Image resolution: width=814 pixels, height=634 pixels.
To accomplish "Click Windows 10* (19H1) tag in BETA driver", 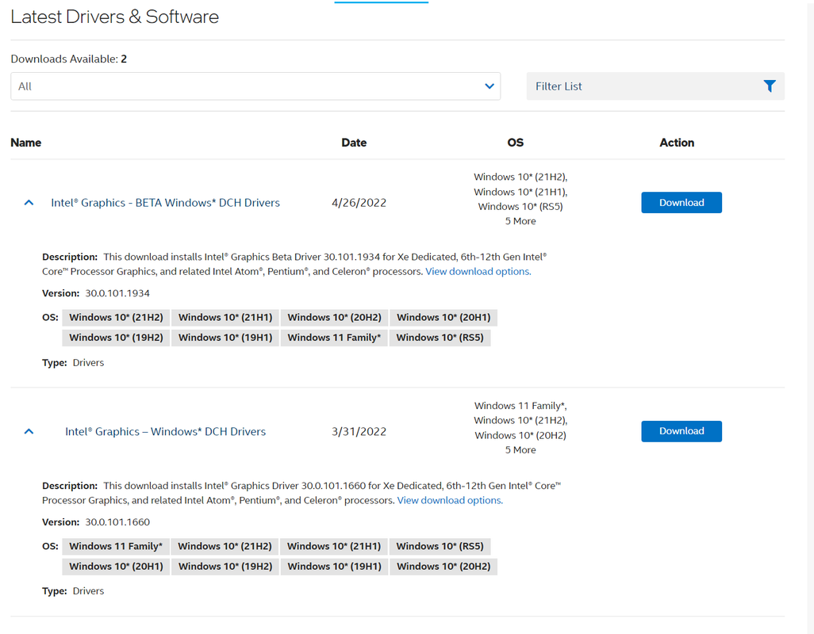I will (225, 338).
